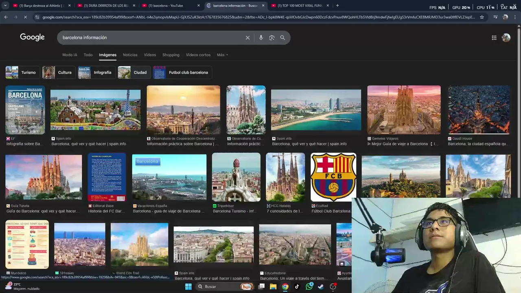The image size is (521, 293).
Task: Open the EF 'Infografía sobre Ba...' thumbnail
Action: [25, 110]
